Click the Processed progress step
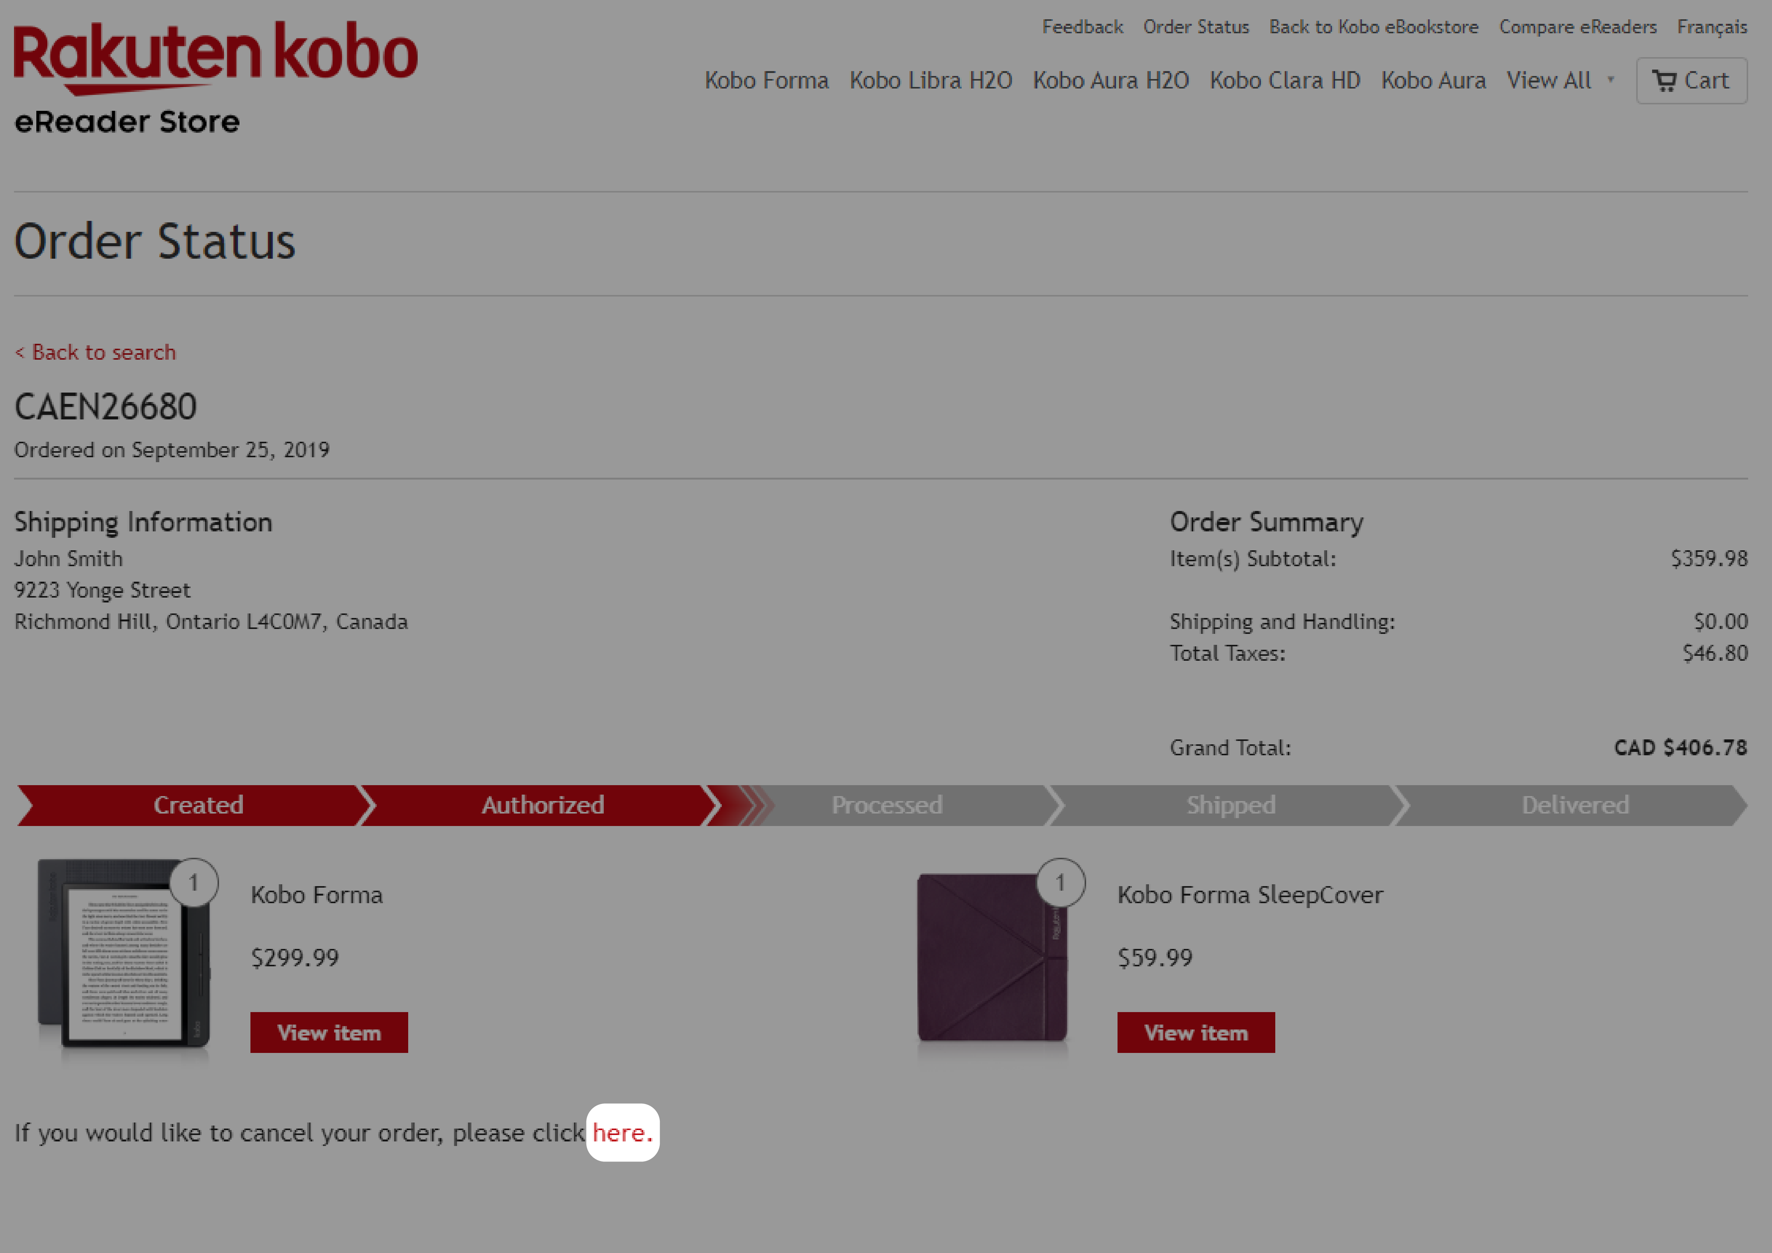The image size is (1772, 1253). pos(886,806)
